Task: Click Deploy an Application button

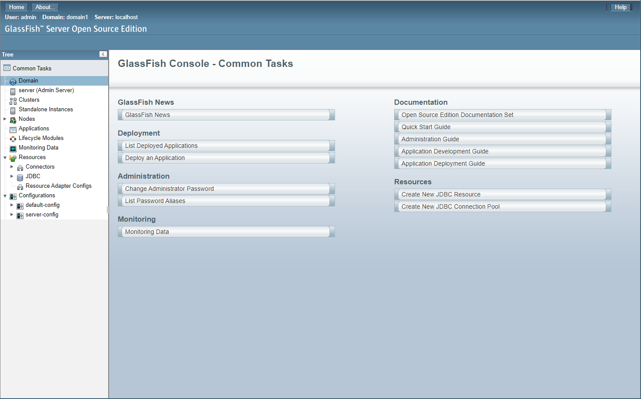Action: point(226,158)
